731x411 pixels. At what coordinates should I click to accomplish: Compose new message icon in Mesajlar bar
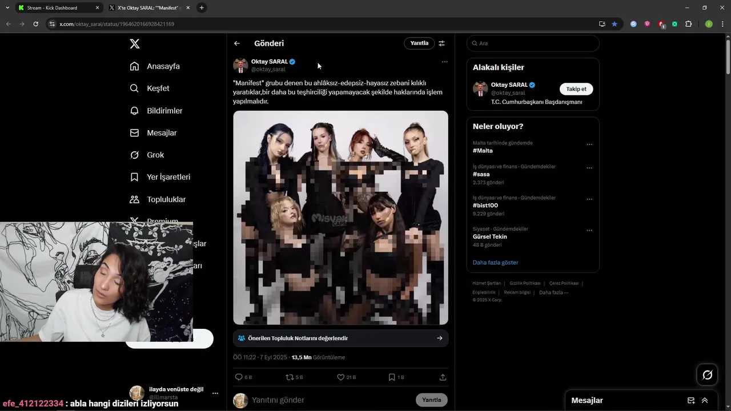point(691,400)
